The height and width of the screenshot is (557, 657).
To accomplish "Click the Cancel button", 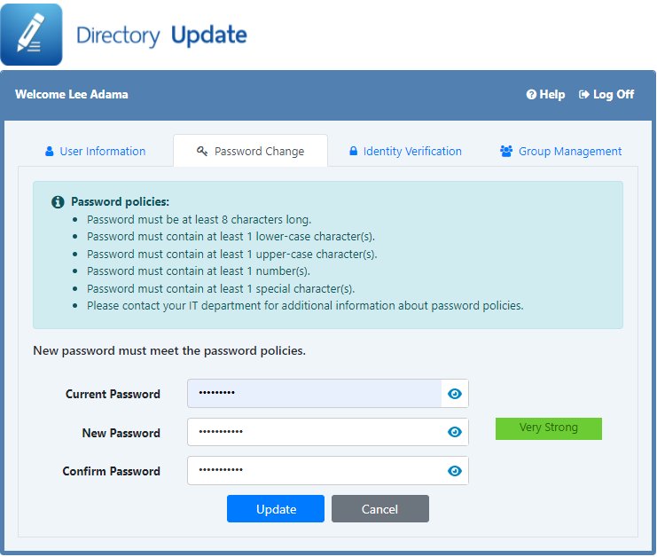I will pyautogui.click(x=380, y=509).
